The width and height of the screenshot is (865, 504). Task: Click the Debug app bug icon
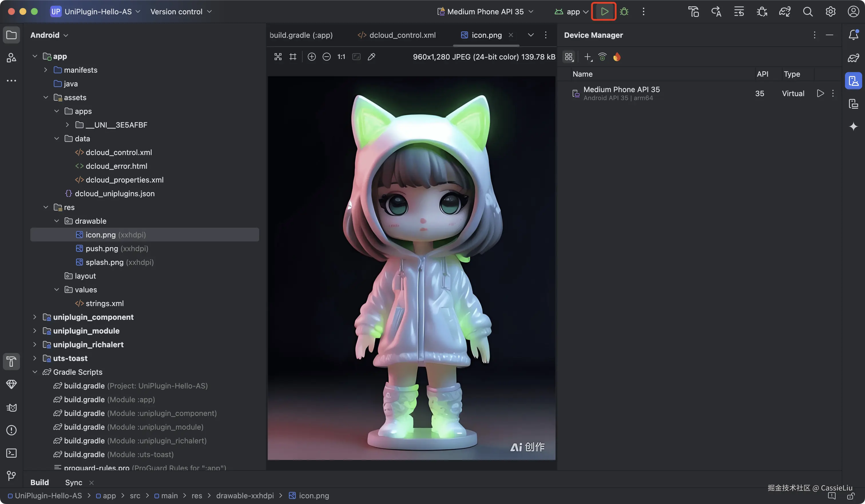pyautogui.click(x=624, y=12)
